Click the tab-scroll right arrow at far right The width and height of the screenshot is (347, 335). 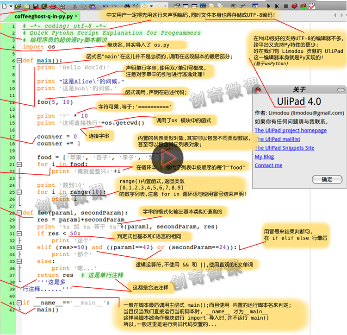pyautogui.click(x=342, y=15)
